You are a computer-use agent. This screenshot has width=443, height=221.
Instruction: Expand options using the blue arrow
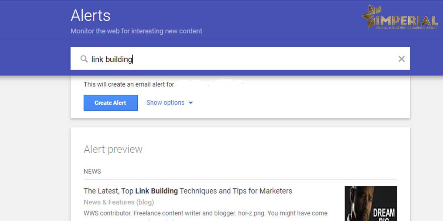pyautogui.click(x=191, y=103)
